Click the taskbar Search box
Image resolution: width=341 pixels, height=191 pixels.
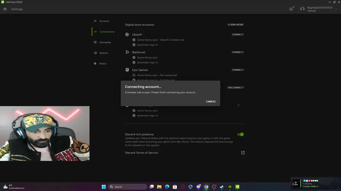coord(128,187)
